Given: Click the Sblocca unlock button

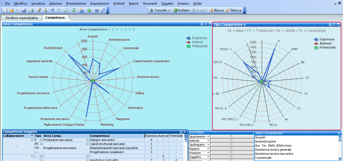Looking at the screenshot, I should coord(233,10).
